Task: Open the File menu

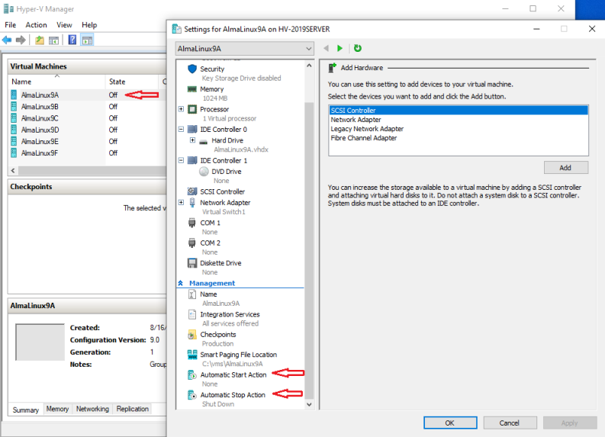Action: (x=11, y=25)
